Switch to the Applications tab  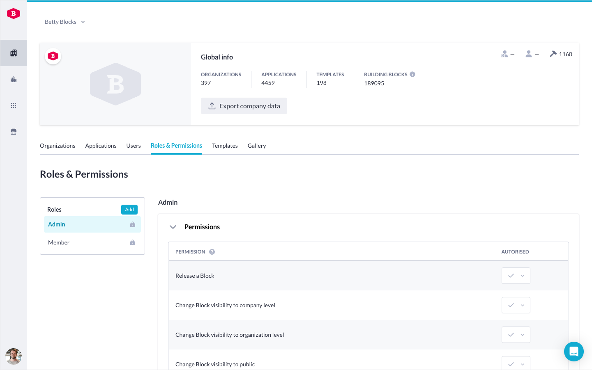pyautogui.click(x=101, y=146)
